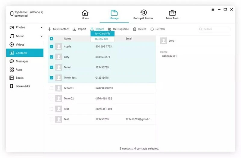The height and width of the screenshot is (158, 241).
Task: Click the Delete trash icon
Action: [135, 29]
